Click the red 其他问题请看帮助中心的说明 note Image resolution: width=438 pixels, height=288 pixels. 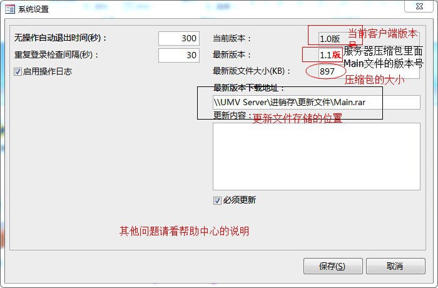184,231
